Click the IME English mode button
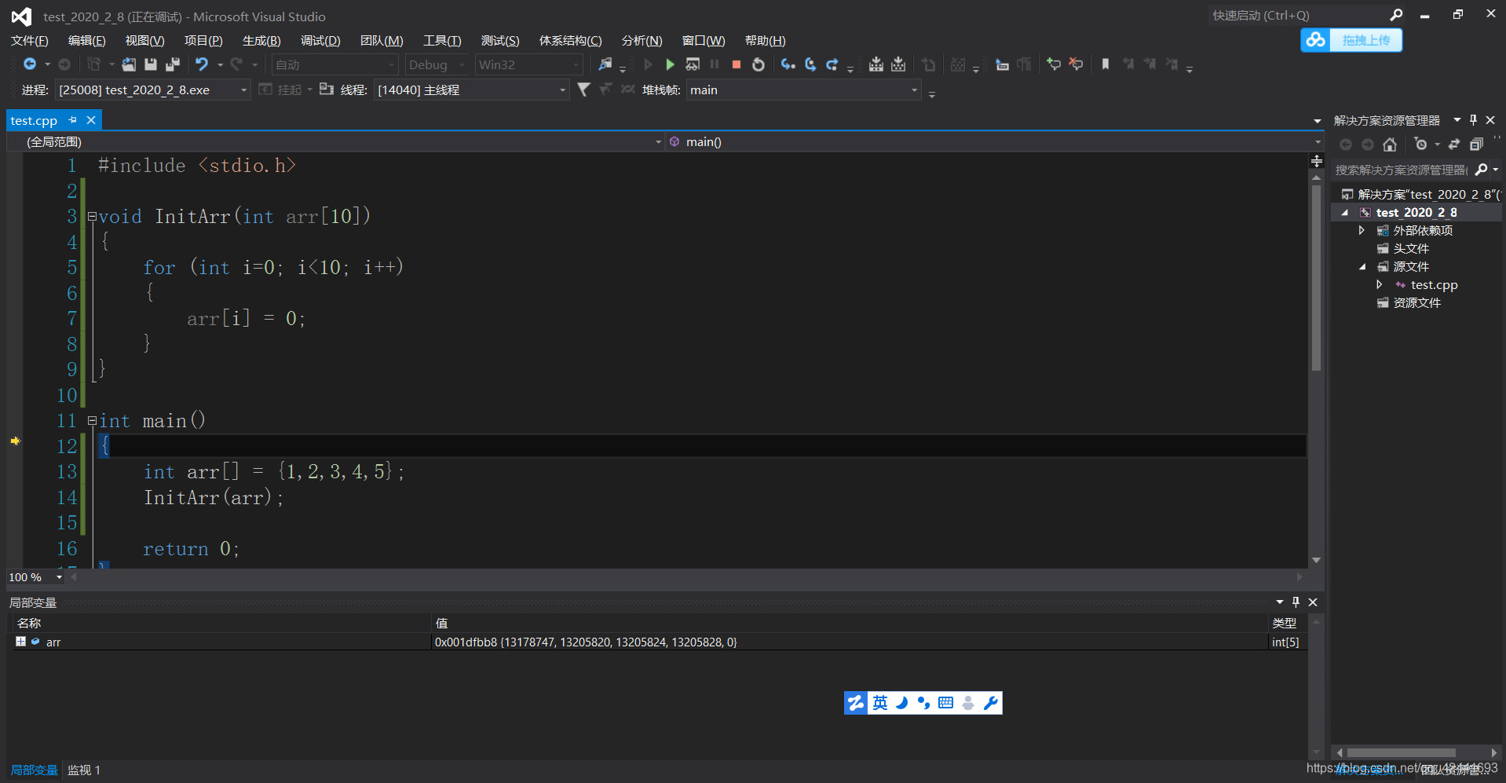Image resolution: width=1506 pixels, height=783 pixels. [880, 702]
